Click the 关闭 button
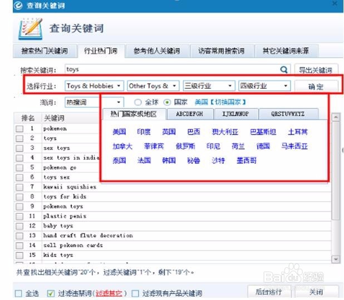This screenshot has width=344, height=300. pyautogui.click(x=316, y=292)
